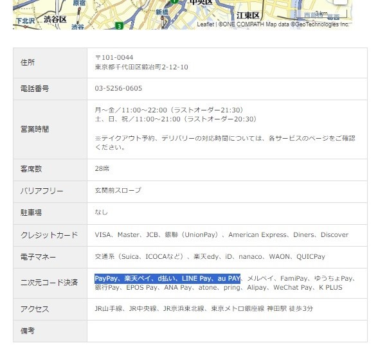Click the green route 3 marker on map
Screen dimensions: 378x352
pyautogui.click(x=119, y=26)
